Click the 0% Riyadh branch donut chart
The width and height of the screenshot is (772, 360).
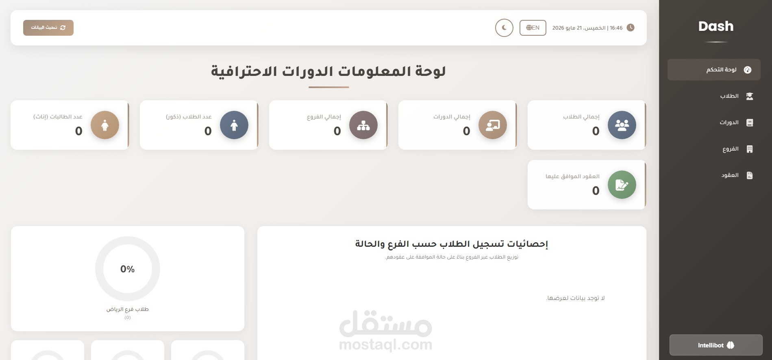(128, 269)
